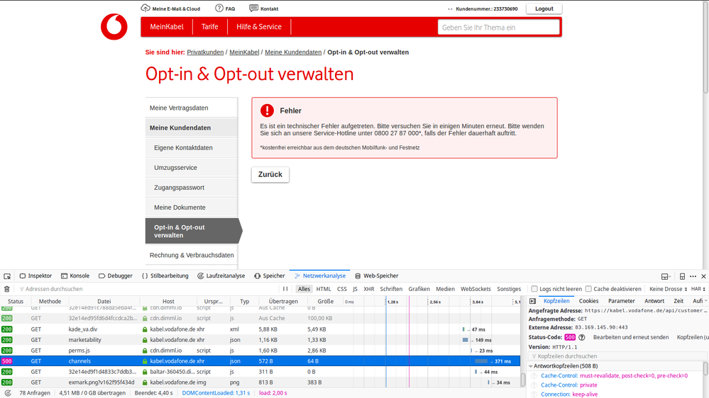The image size is (709, 398).
Task: Click the Vodafone logo
Action: point(114,27)
